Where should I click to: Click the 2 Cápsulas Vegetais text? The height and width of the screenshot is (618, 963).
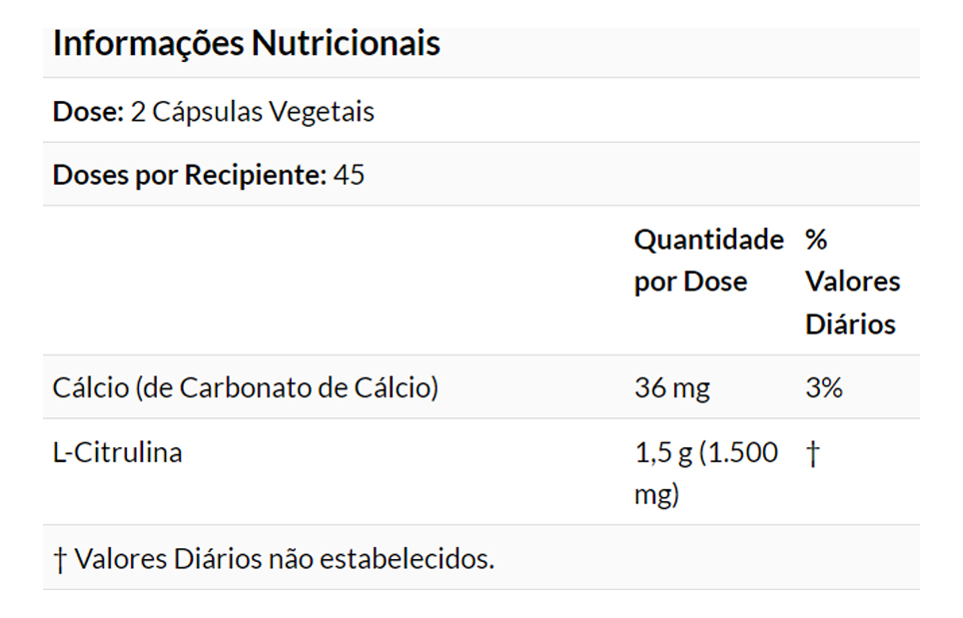(253, 112)
